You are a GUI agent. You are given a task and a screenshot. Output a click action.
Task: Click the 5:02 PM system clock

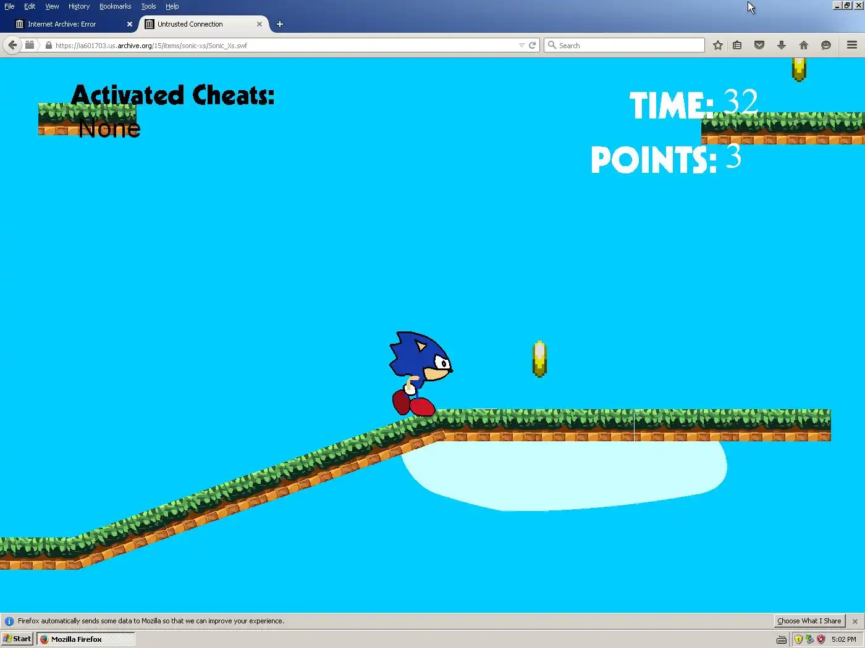843,639
